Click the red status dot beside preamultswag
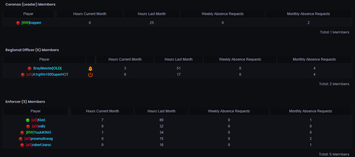The image size is (355, 157). 21,139
